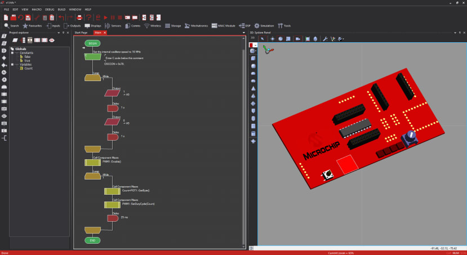Image resolution: width=467 pixels, height=255 pixels.
Task: Click the Run simulation play button
Action: (x=105, y=17)
